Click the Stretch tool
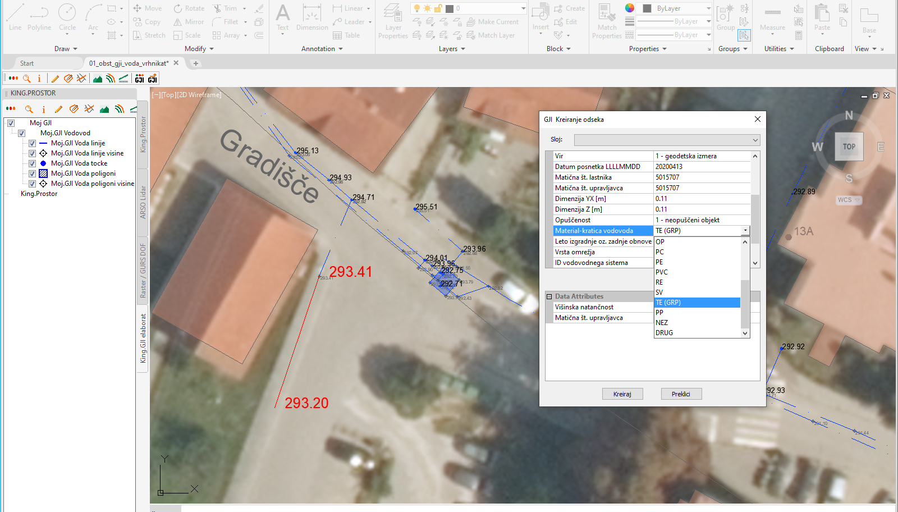The height and width of the screenshot is (512, 898). point(149,35)
